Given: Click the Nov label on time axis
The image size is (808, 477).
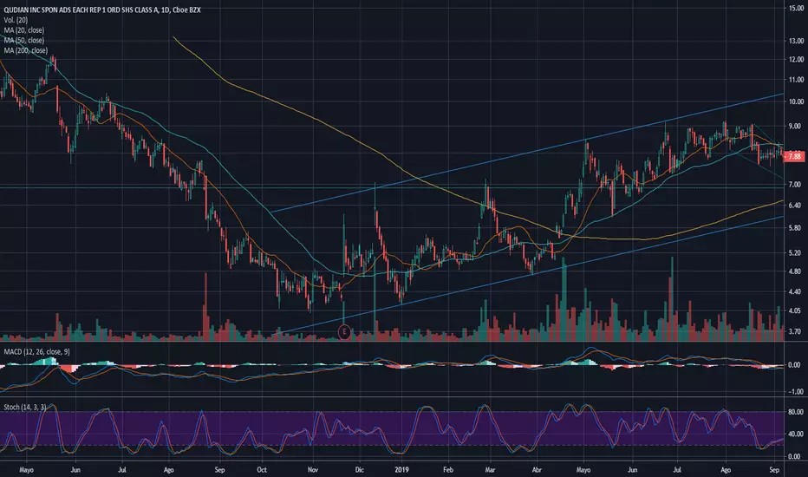Looking at the screenshot, I should pyautogui.click(x=313, y=470).
